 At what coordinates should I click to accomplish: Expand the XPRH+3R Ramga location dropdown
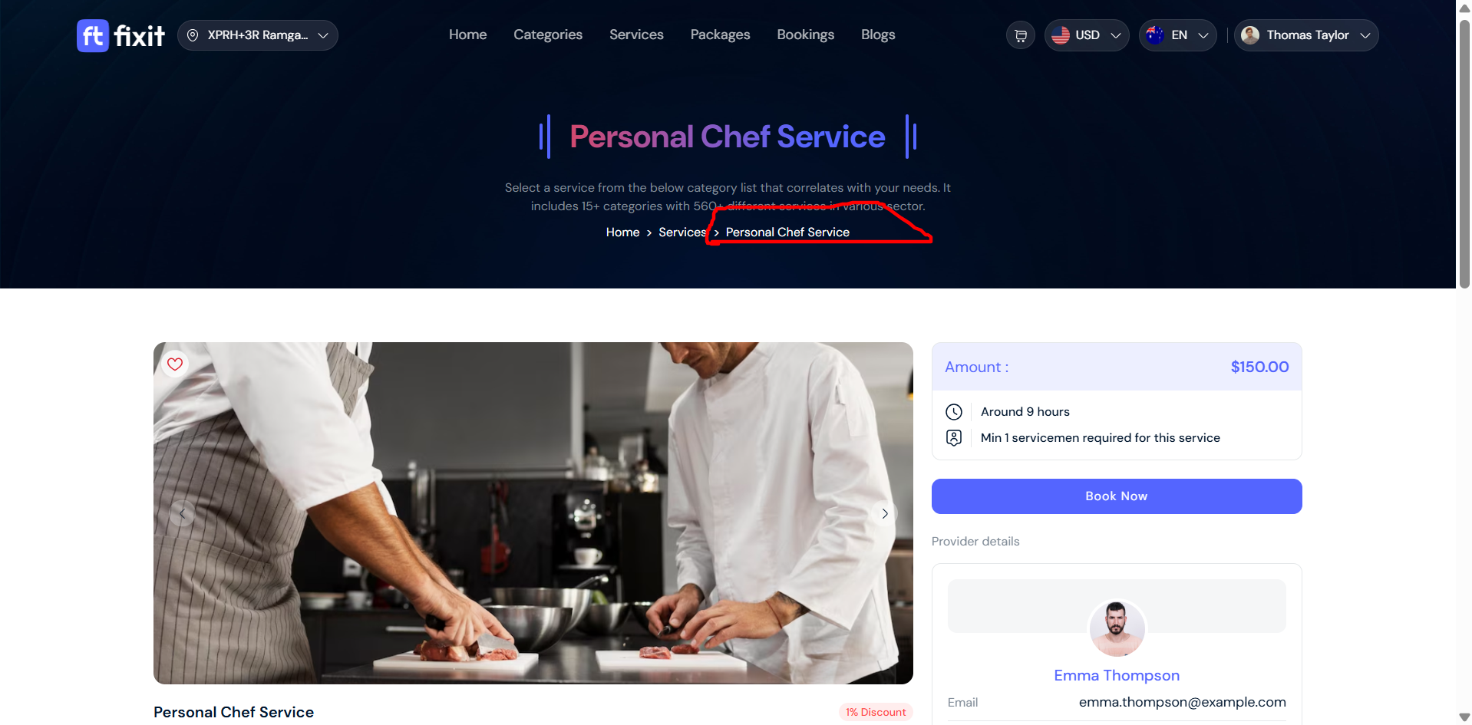pyautogui.click(x=258, y=35)
